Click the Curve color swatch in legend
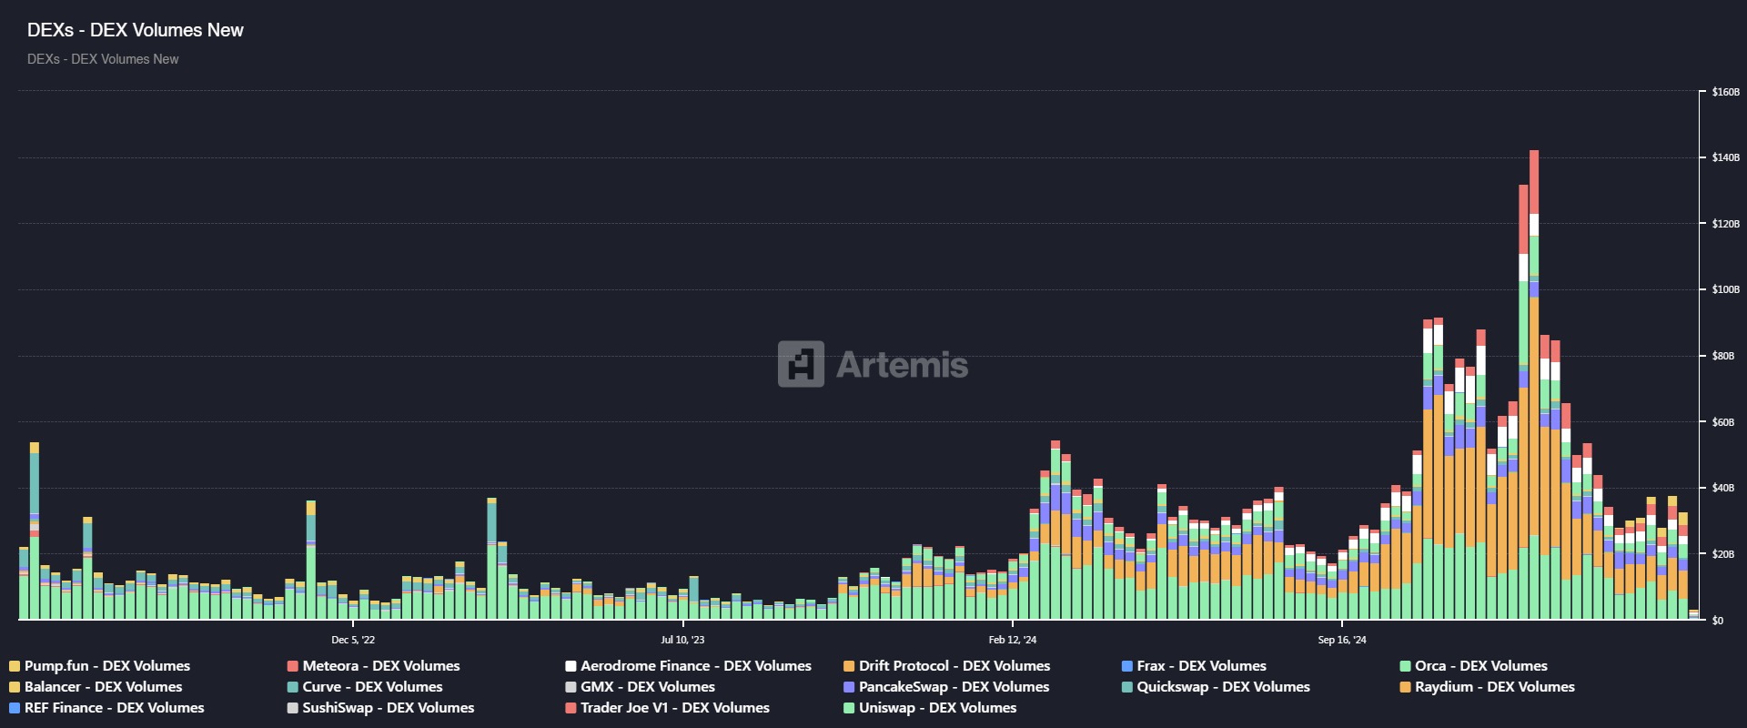Image resolution: width=1747 pixels, height=728 pixels. point(293,687)
